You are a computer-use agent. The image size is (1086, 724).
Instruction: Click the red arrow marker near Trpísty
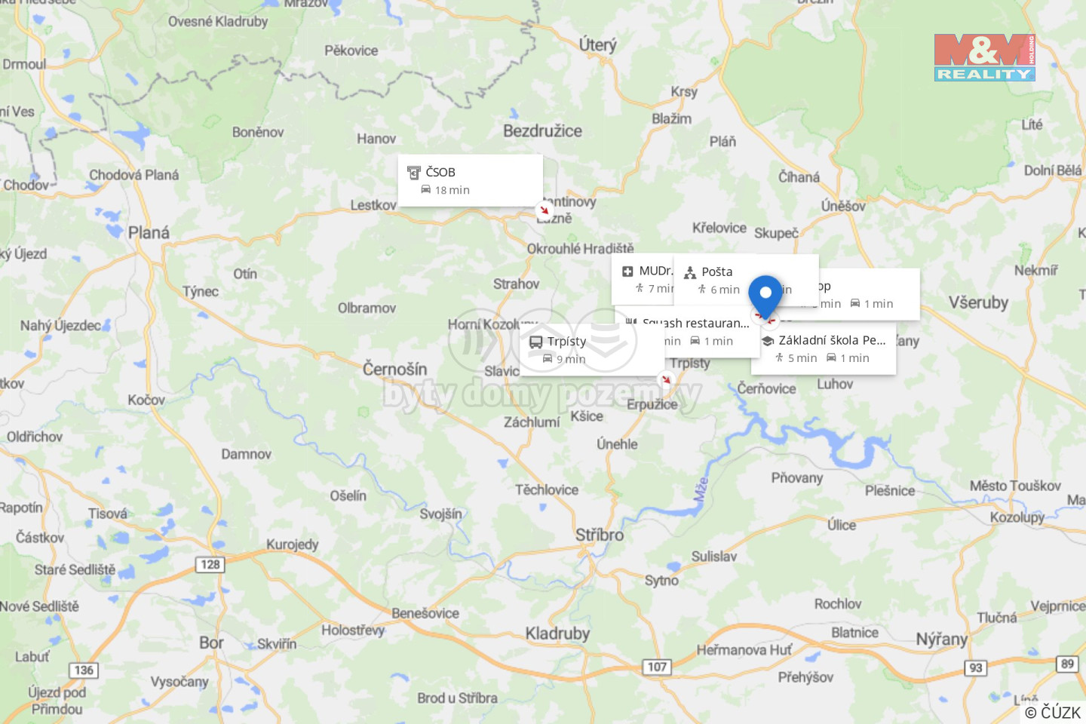665,380
